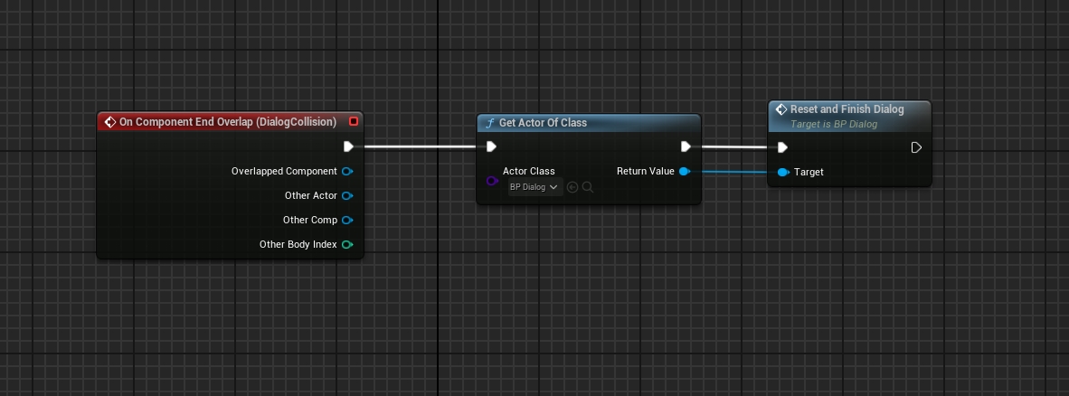Viewport: 1069px width, 396px height.
Task: Click the magnifier browse icon beside BP Dialog
Action: [x=588, y=187]
